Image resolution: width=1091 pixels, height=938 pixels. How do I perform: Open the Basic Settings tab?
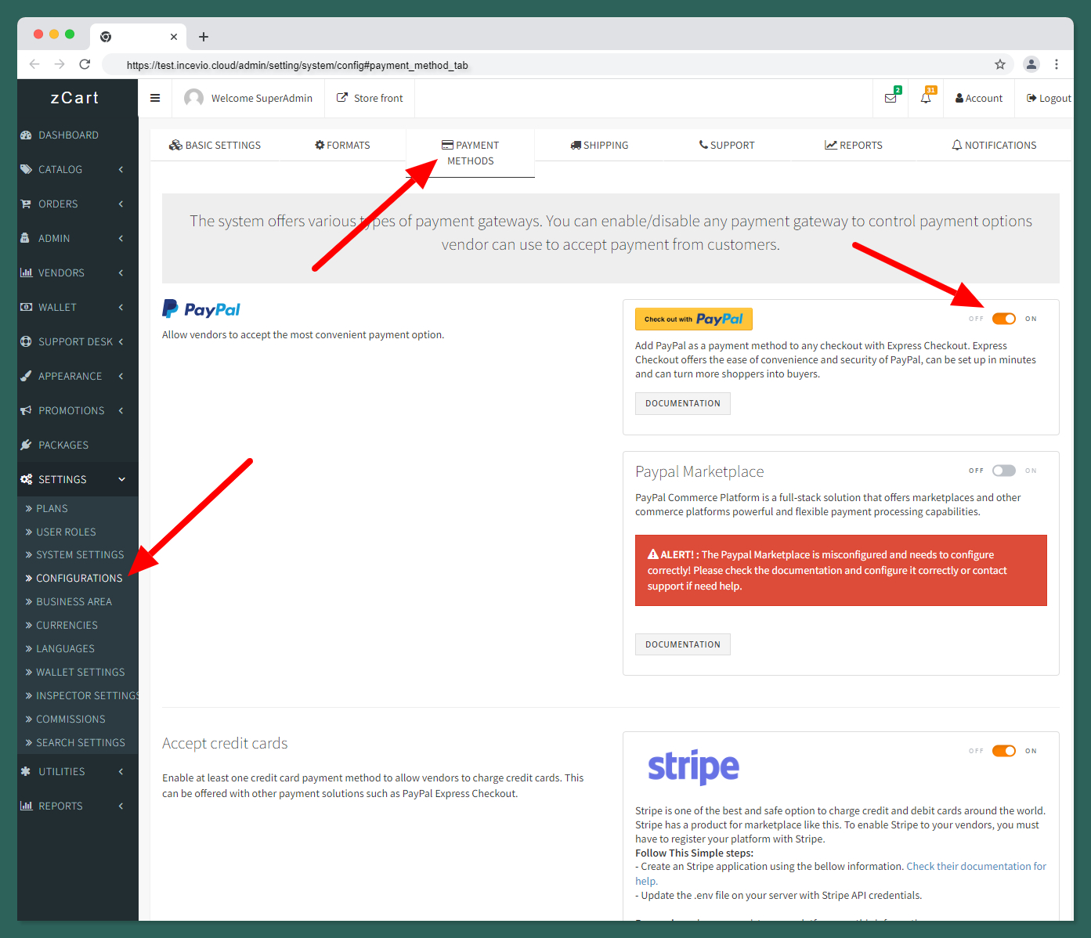pos(215,145)
